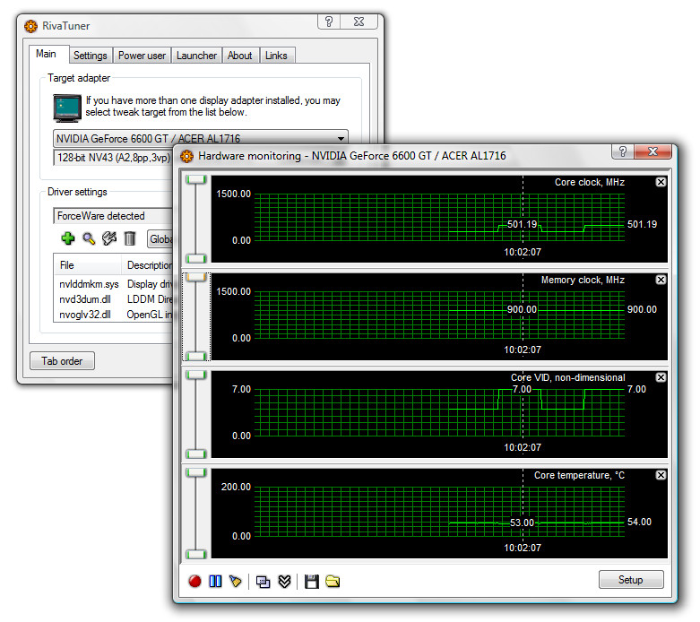Click the current value 54.00 on temperature graph
The width and height of the screenshot is (700, 622).
(x=639, y=522)
